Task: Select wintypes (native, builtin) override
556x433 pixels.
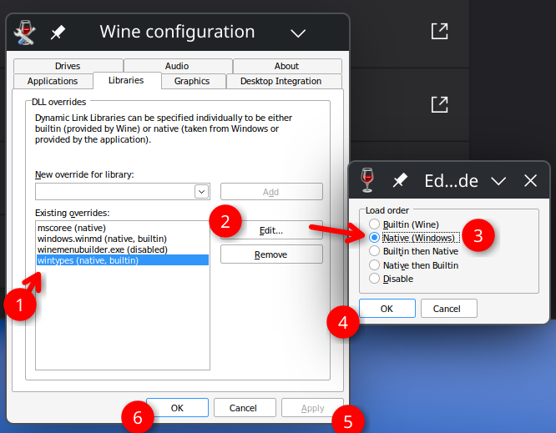Action: coord(123,260)
